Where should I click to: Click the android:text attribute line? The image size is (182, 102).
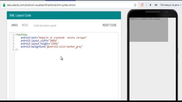point(54,38)
